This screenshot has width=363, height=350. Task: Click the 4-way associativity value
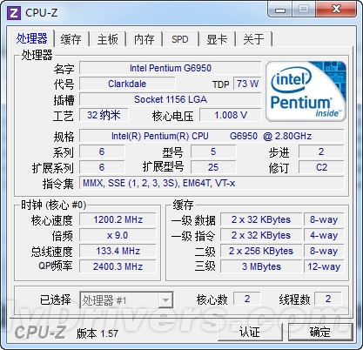[324, 235]
